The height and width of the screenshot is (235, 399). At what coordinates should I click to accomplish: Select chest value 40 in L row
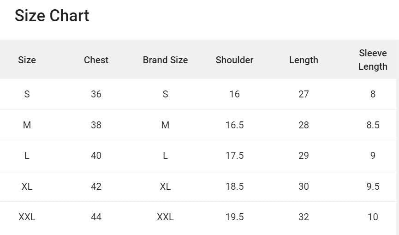[96, 156]
